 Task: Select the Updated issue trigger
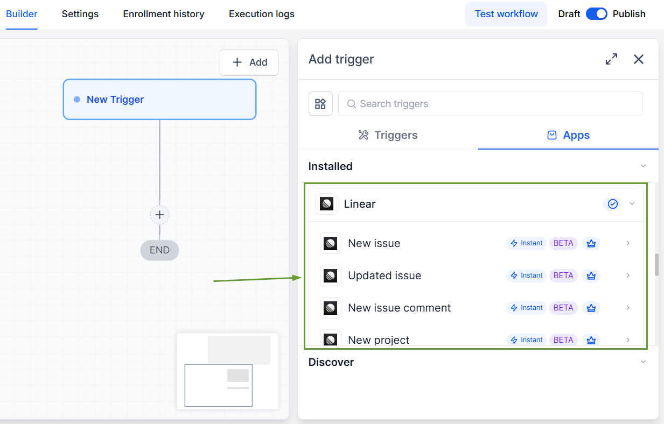point(476,275)
